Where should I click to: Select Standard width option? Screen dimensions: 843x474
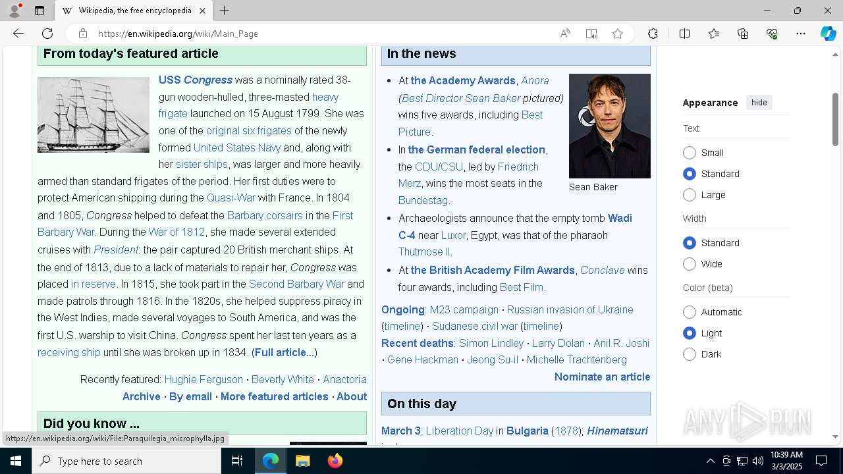click(x=690, y=243)
